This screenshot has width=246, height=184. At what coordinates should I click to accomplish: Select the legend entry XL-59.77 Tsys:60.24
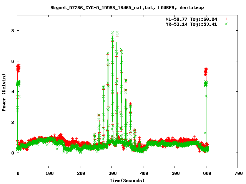click(191, 19)
